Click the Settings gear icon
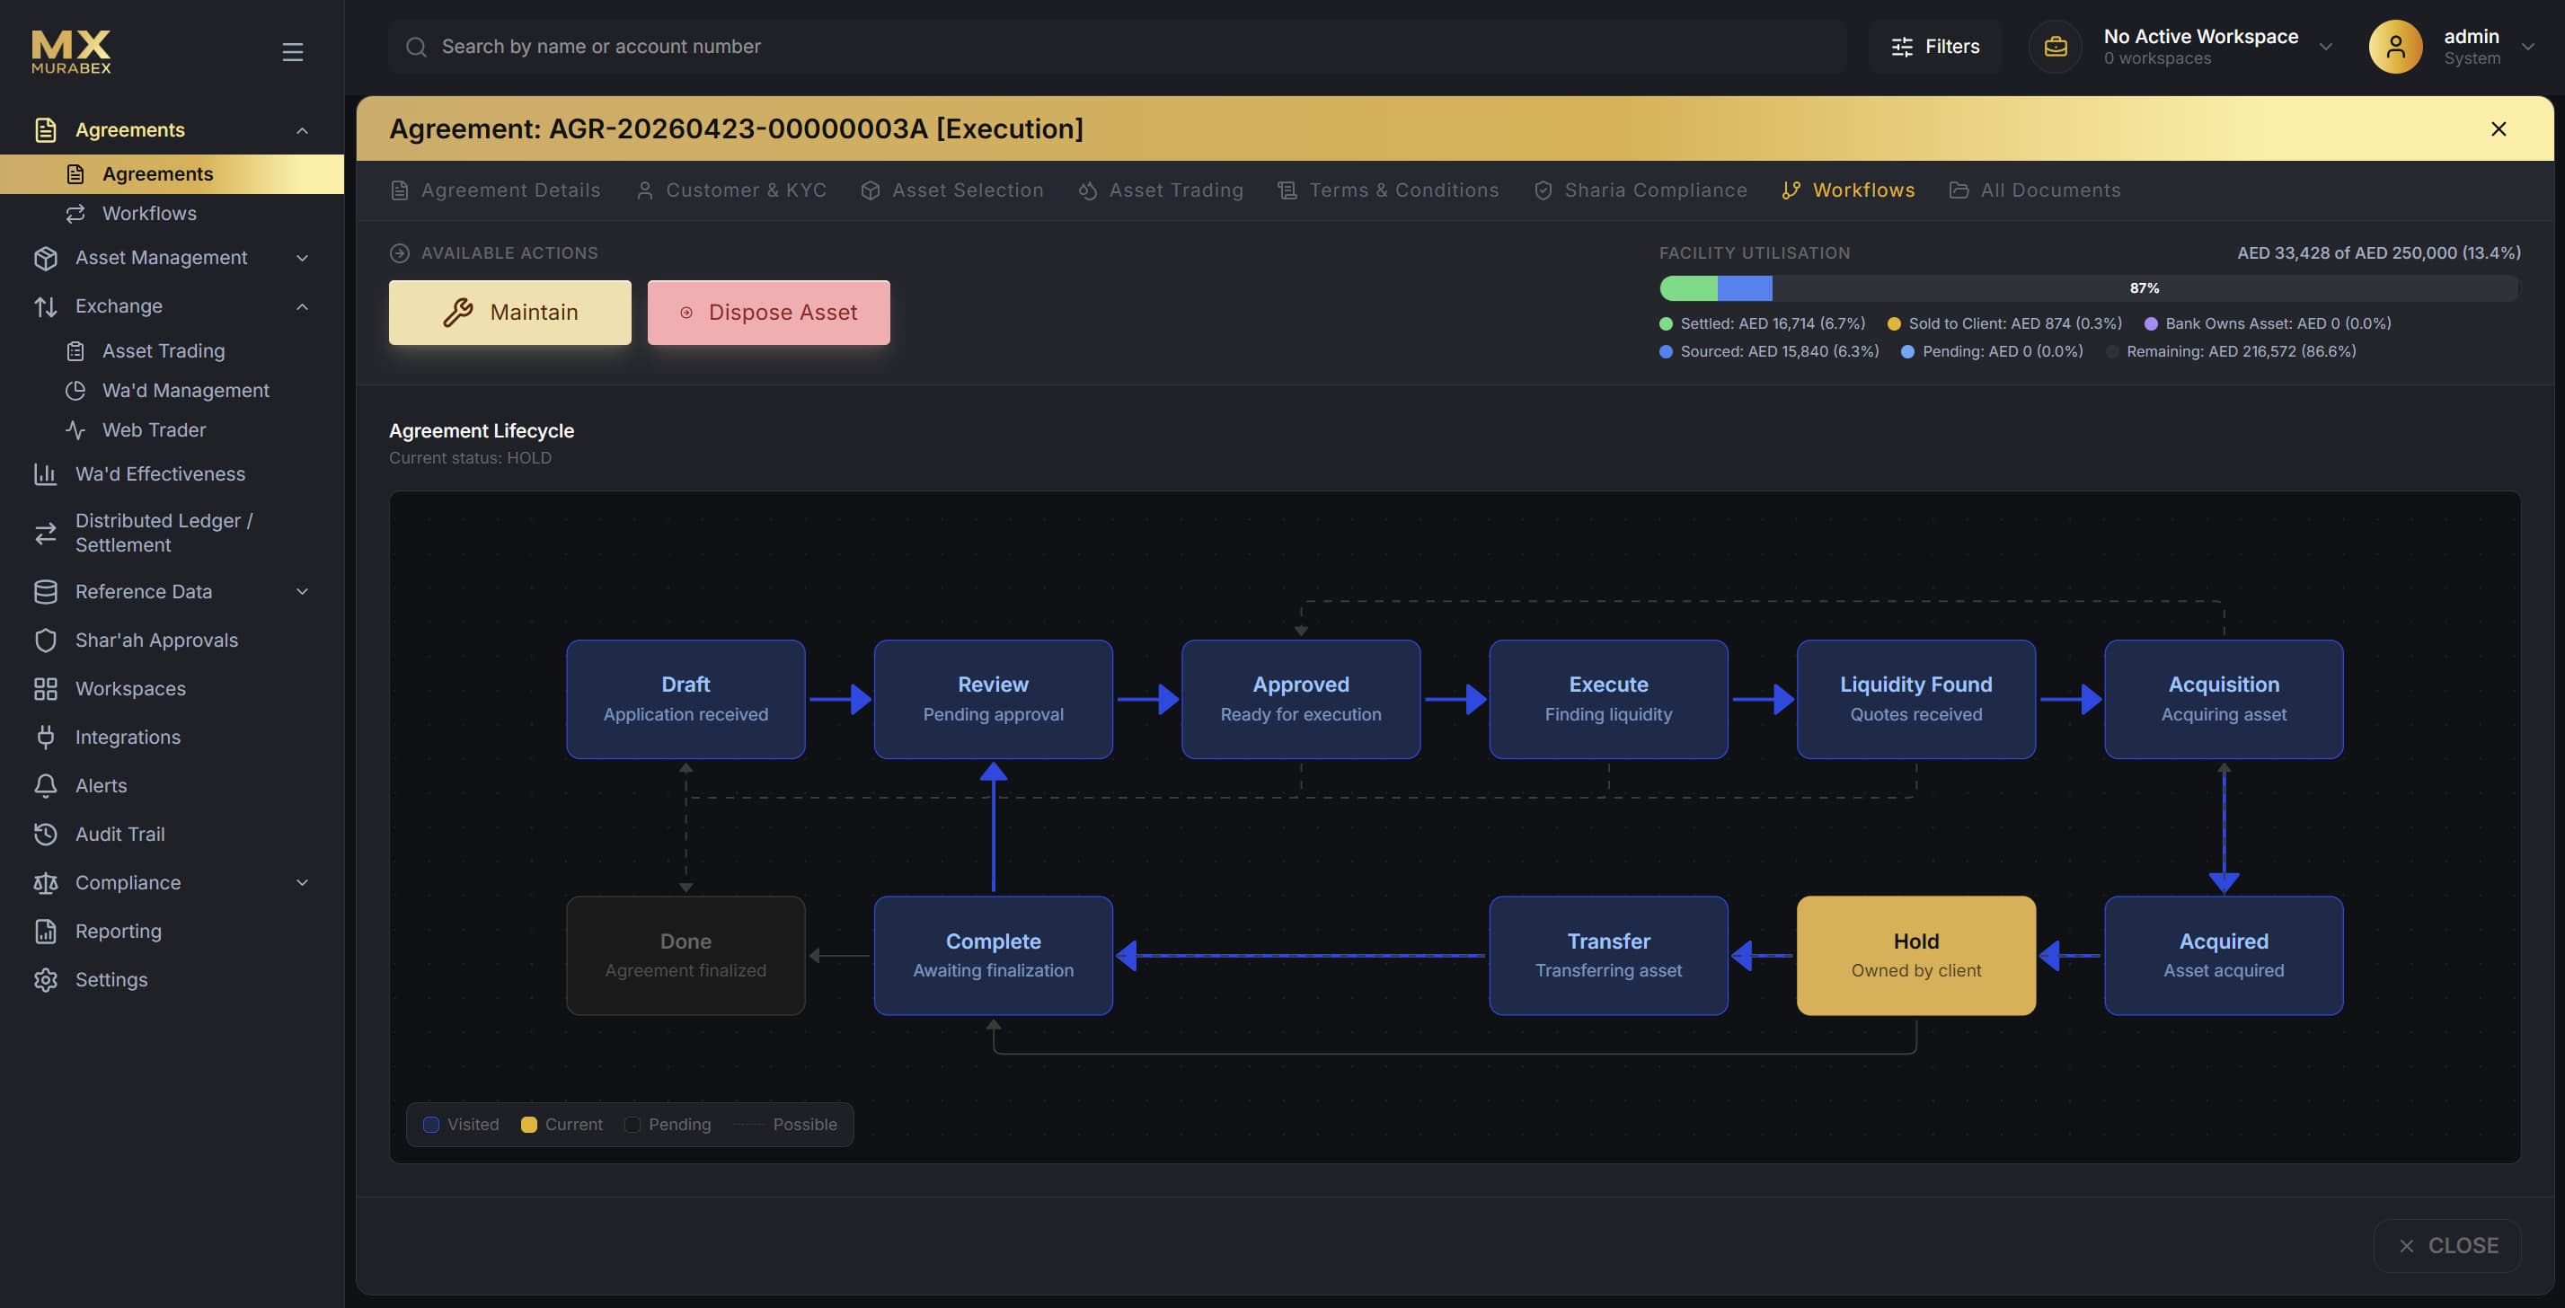The image size is (2565, 1308). tap(46, 979)
